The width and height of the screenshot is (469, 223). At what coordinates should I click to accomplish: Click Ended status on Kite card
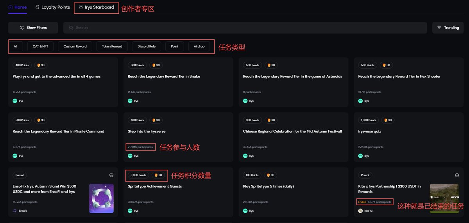coord(362,202)
